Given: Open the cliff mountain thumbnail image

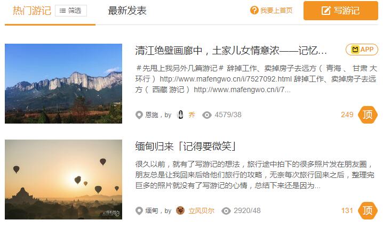Looking at the screenshot, I should pos(63,84).
